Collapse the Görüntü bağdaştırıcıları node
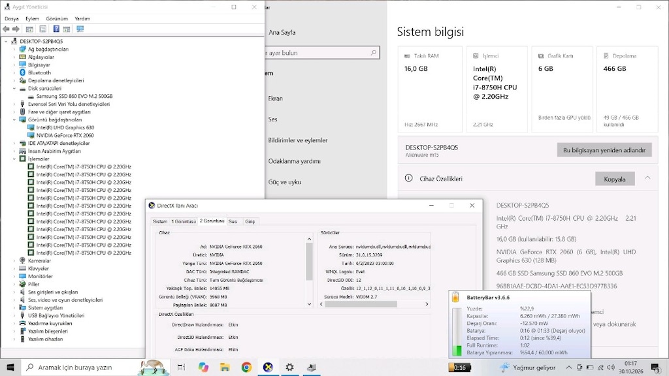Image resolution: width=669 pixels, height=376 pixels. 14,120
